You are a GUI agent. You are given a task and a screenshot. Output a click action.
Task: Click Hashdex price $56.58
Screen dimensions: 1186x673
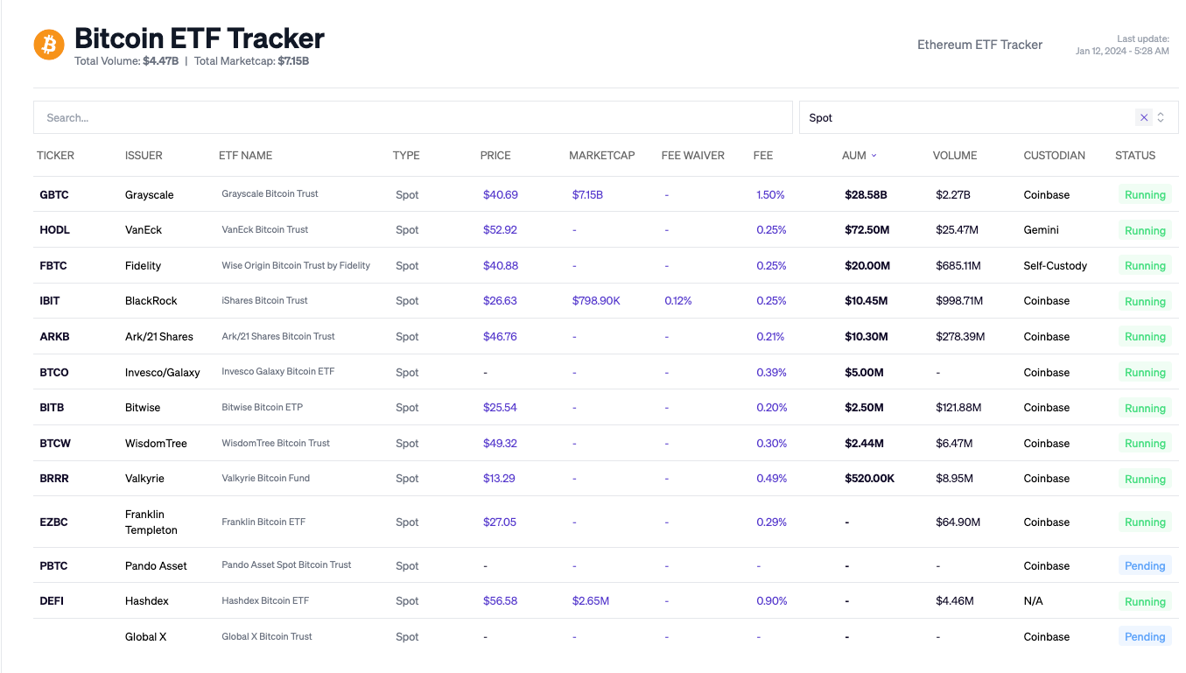[x=500, y=601]
